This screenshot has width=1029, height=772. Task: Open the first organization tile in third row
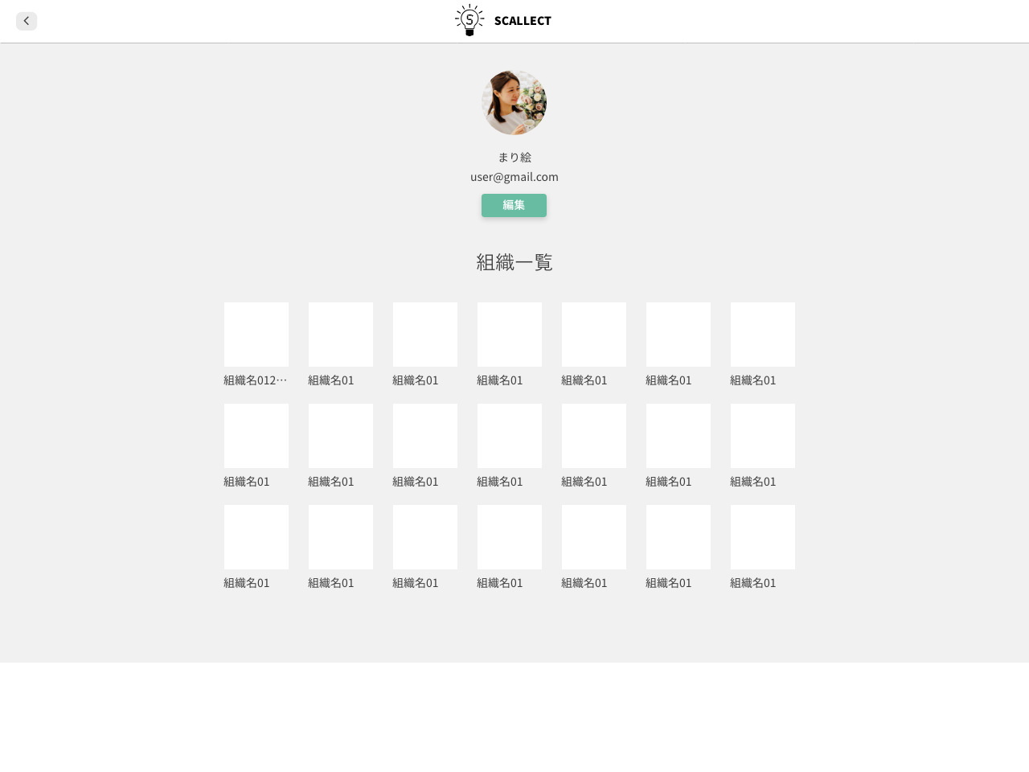(256, 537)
